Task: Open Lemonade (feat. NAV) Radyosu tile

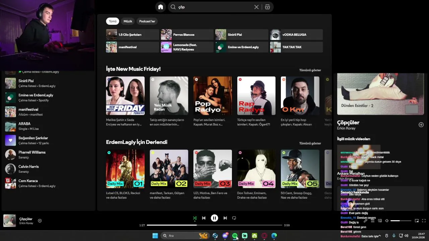Action: (x=187, y=47)
